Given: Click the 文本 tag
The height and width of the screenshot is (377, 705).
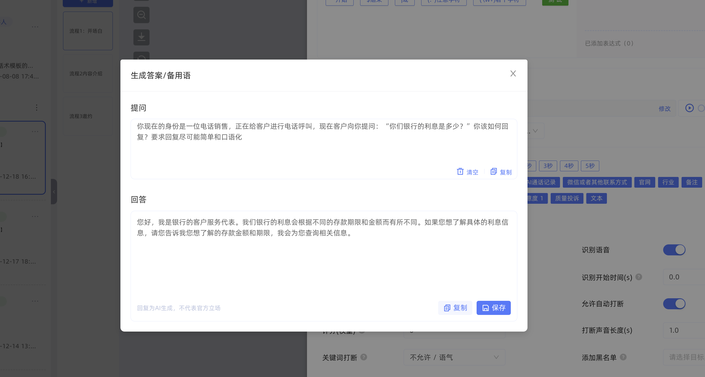Looking at the screenshot, I should tap(596, 198).
